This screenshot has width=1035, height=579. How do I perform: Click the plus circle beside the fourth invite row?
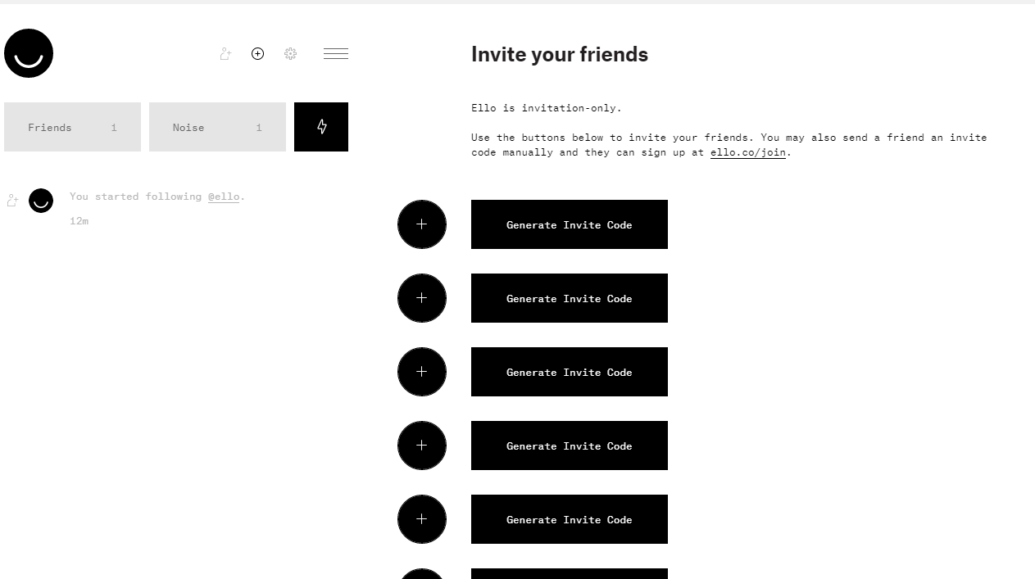(421, 445)
